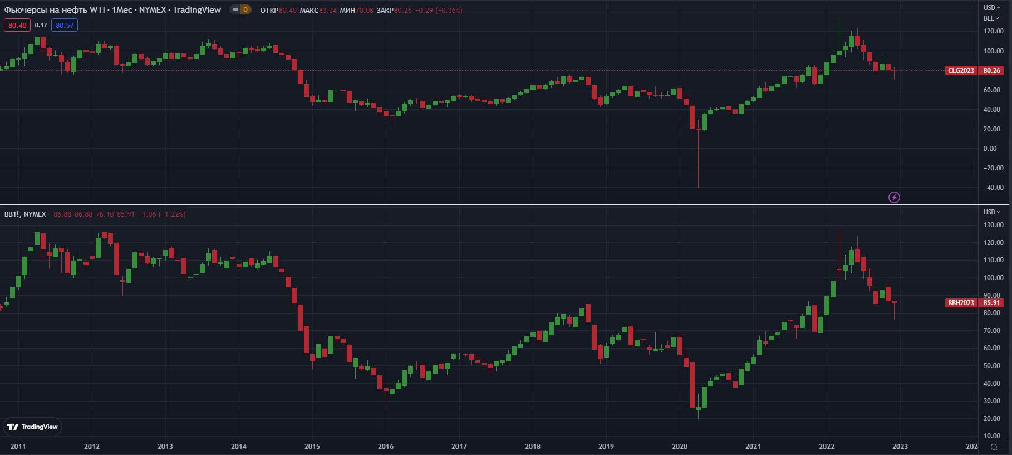Click the 2017 label on time axis
This screenshot has height=455, width=1012.
click(x=459, y=447)
